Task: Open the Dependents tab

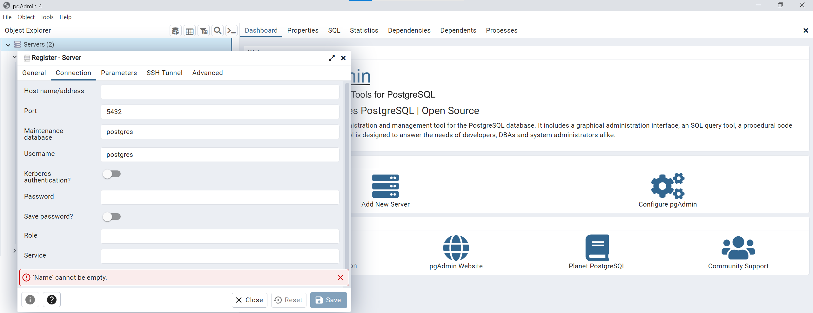Action: click(x=458, y=30)
